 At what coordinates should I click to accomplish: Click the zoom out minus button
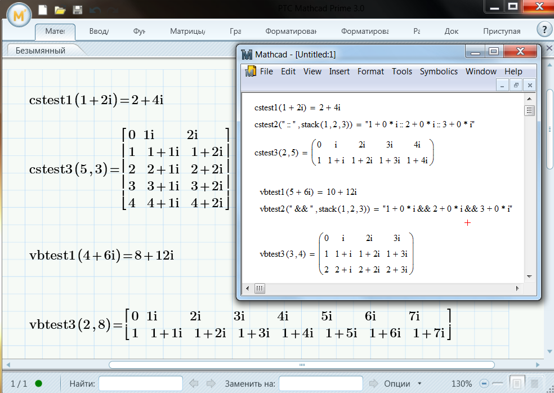484,383
